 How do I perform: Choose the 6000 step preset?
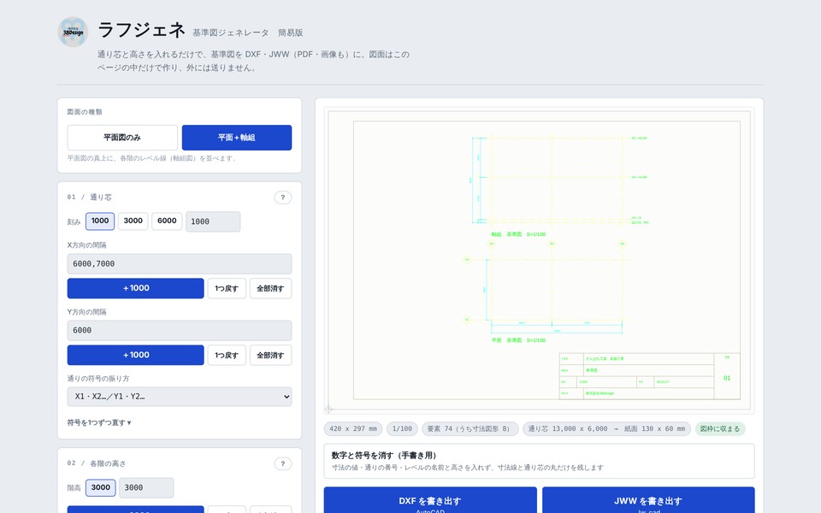point(167,221)
